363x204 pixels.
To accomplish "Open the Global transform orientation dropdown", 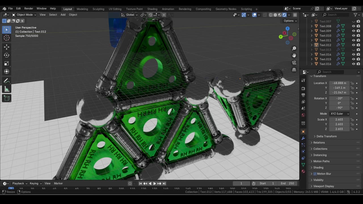I will (130, 15).
